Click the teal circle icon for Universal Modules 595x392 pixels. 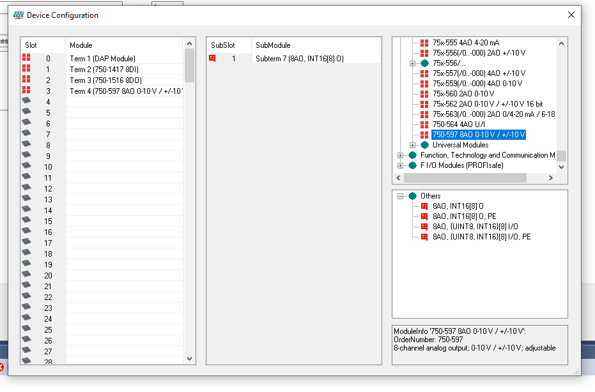point(424,145)
